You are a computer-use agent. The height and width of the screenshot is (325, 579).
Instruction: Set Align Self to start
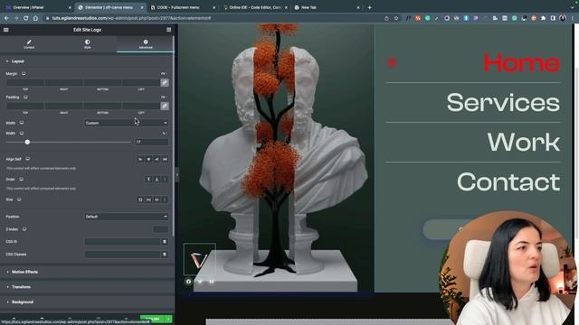coord(140,159)
